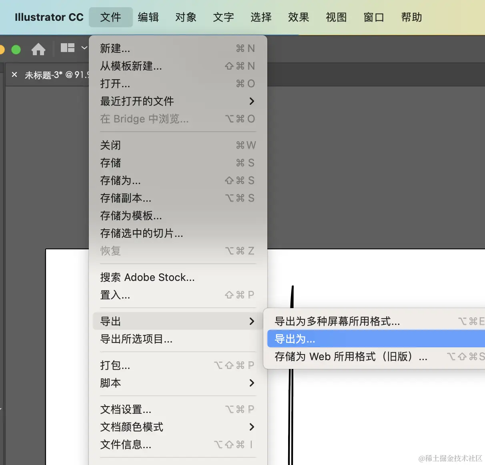This screenshot has width=485, height=465.
Task: Expand the 导出 submenu
Action: 178,321
